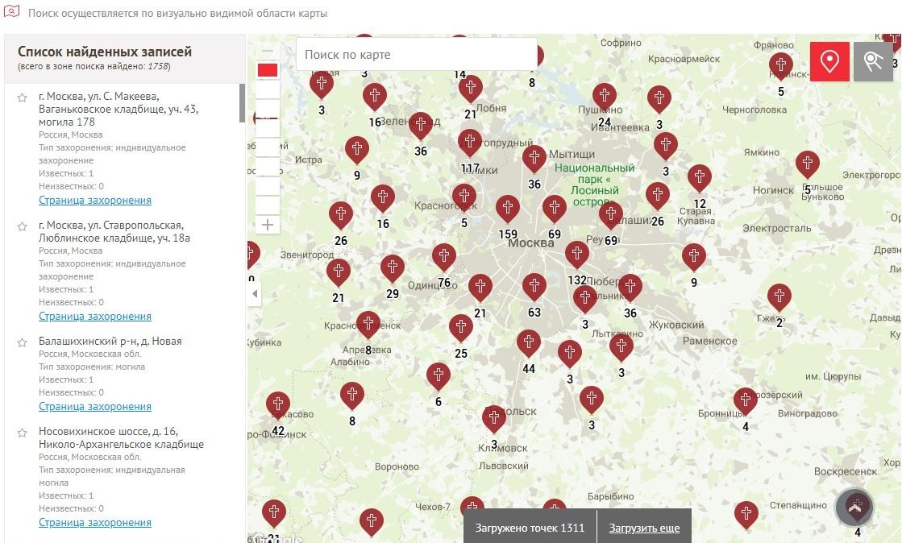Screen dimensions: 902x543
Task: Toggle favorite star for Балашихинский р-н entry
Action: (22, 343)
